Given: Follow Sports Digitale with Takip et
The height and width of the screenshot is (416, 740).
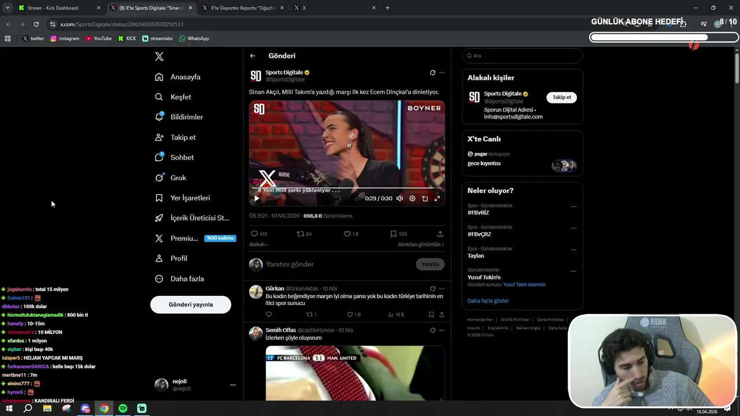Looking at the screenshot, I should pyautogui.click(x=561, y=97).
